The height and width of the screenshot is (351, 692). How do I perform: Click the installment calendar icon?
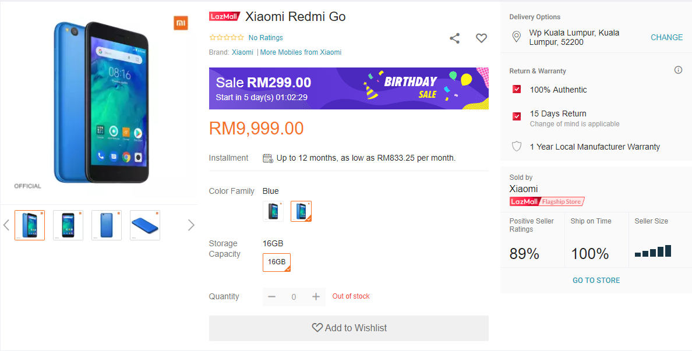click(x=268, y=158)
